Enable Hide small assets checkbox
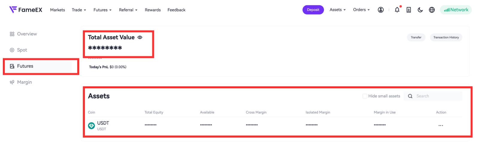 (365, 96)
